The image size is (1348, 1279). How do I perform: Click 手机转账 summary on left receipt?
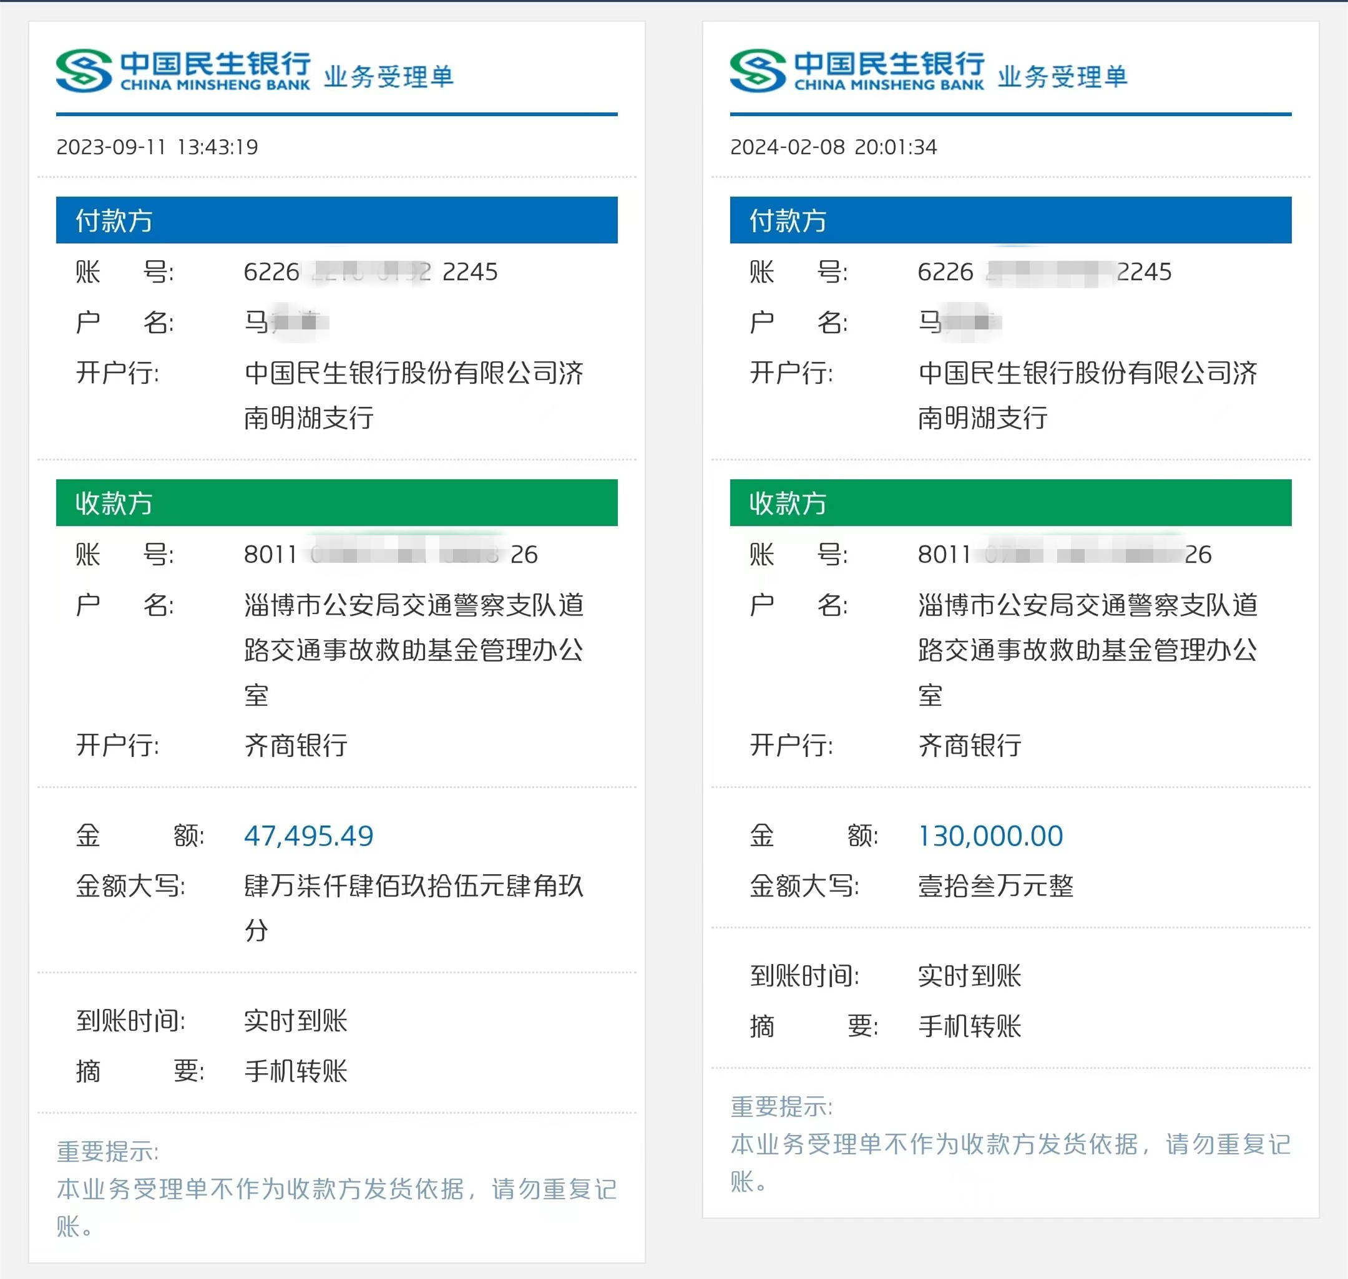tap(296, 1071)
